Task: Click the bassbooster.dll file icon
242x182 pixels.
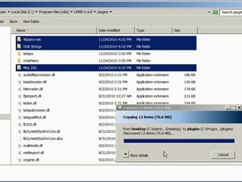Action: point(19,82)
